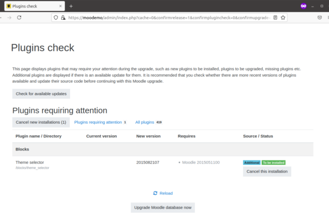Click the Current version column header
Image resolution: width=329 pixels, height=219 pixels.
coord(101,136)
